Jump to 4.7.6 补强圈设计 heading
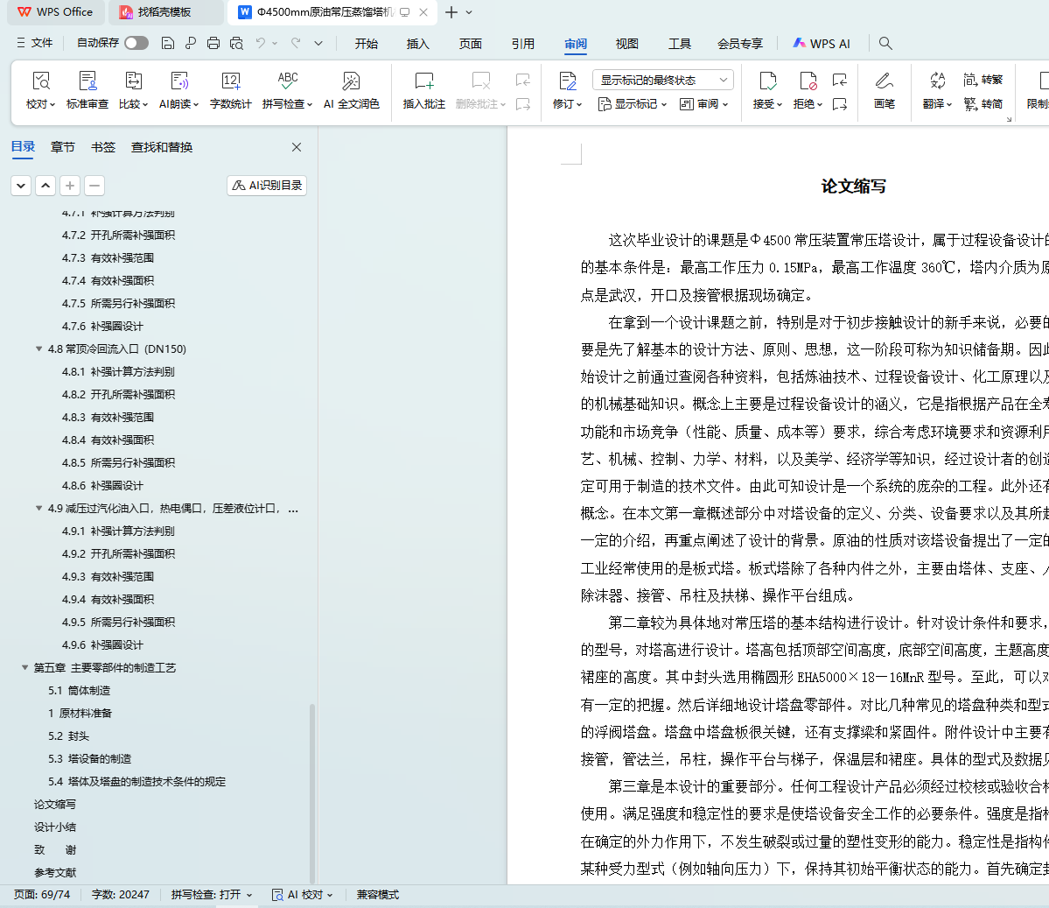This screenshot has width=1049, height=908. click(x=102, y=326)
